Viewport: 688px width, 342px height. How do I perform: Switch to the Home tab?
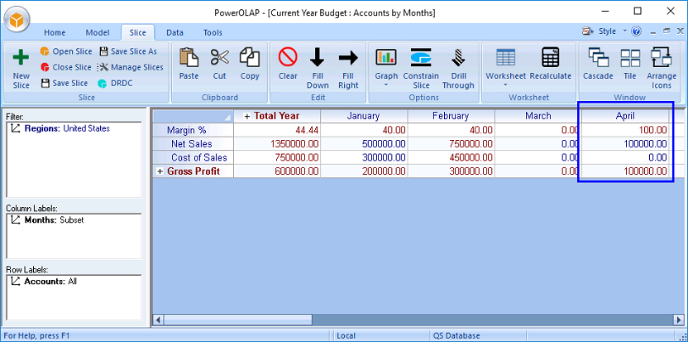click(55, 32)
